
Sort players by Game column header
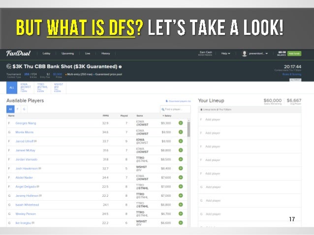[x=140, y=116]
